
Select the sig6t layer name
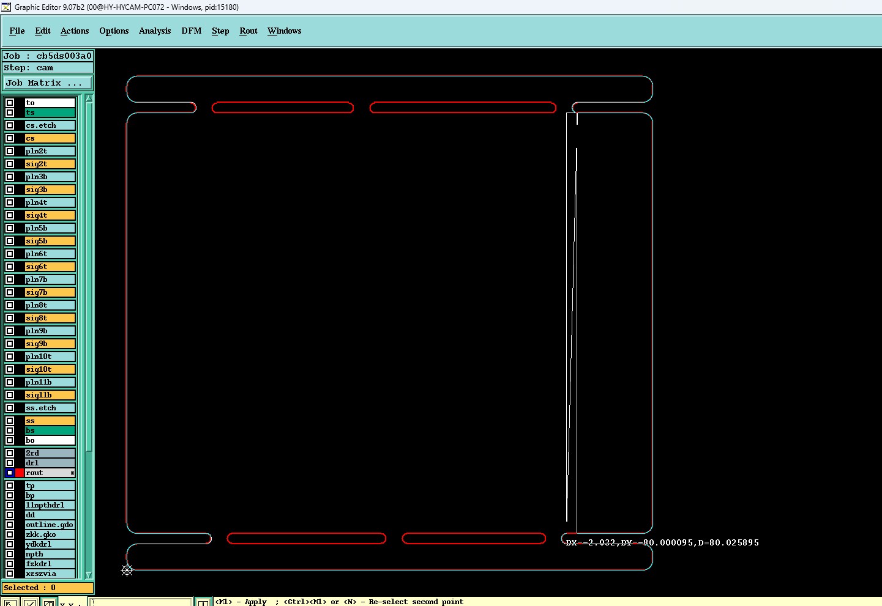coord(50,267)
